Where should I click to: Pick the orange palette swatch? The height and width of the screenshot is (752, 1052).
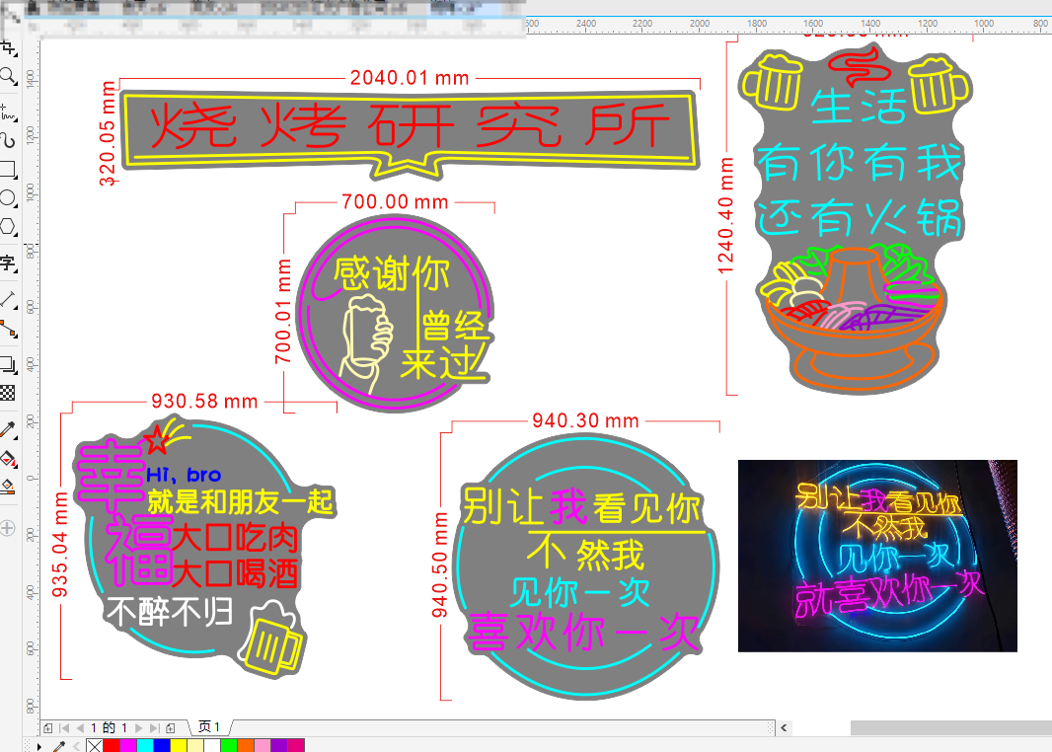(246, 746)
